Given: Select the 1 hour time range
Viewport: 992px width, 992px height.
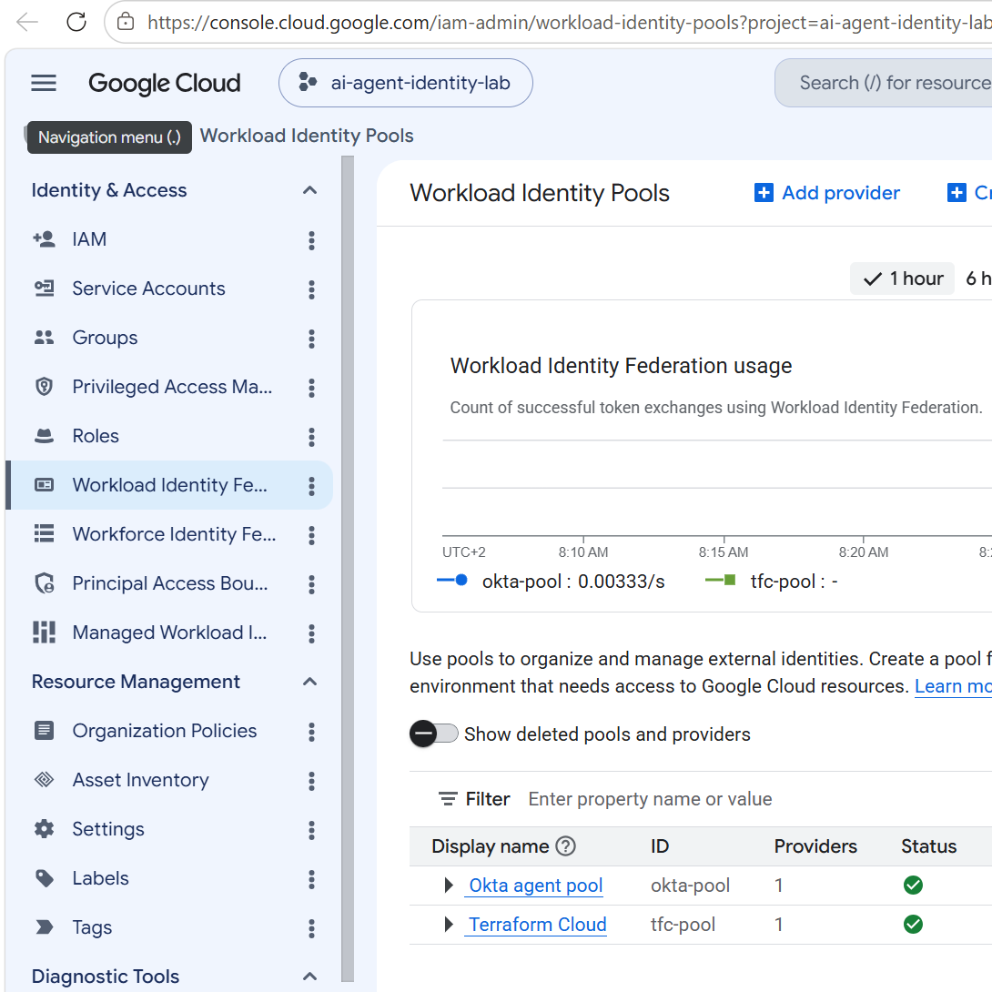Looking at the screenshot, I should (x=902, y=278).
